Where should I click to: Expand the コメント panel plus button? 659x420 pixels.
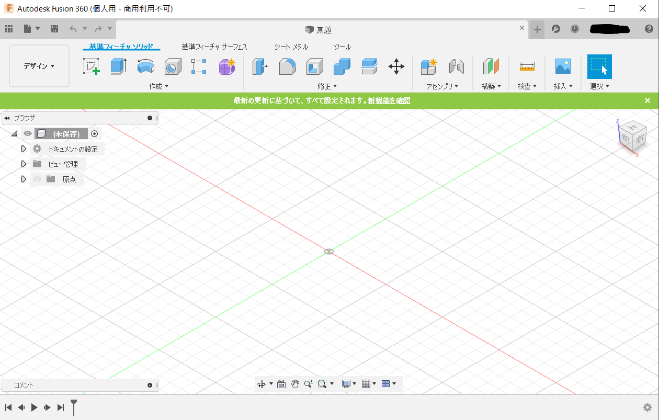[150, 385]
